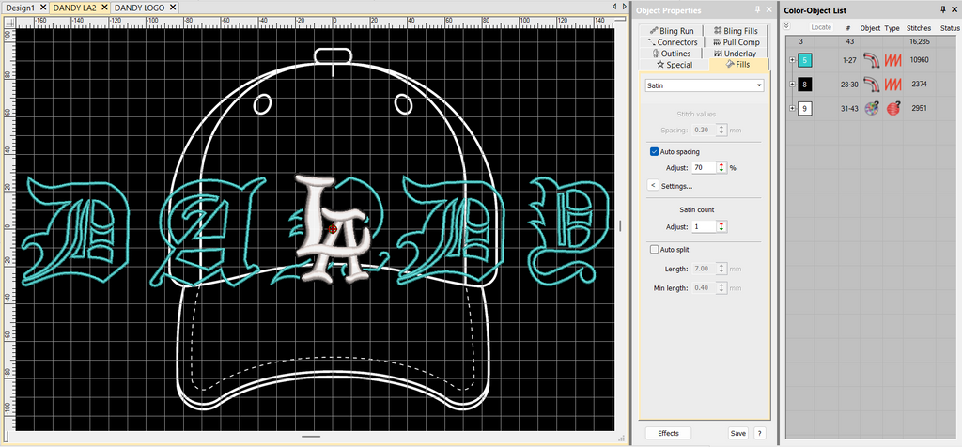
Task: Pin the Color-Object List panel
Action: tap(943, 10)
